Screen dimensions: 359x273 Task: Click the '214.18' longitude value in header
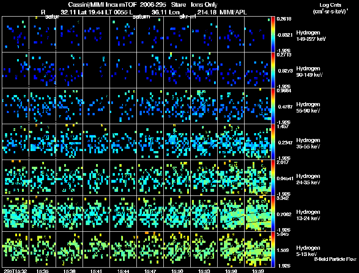207,12
